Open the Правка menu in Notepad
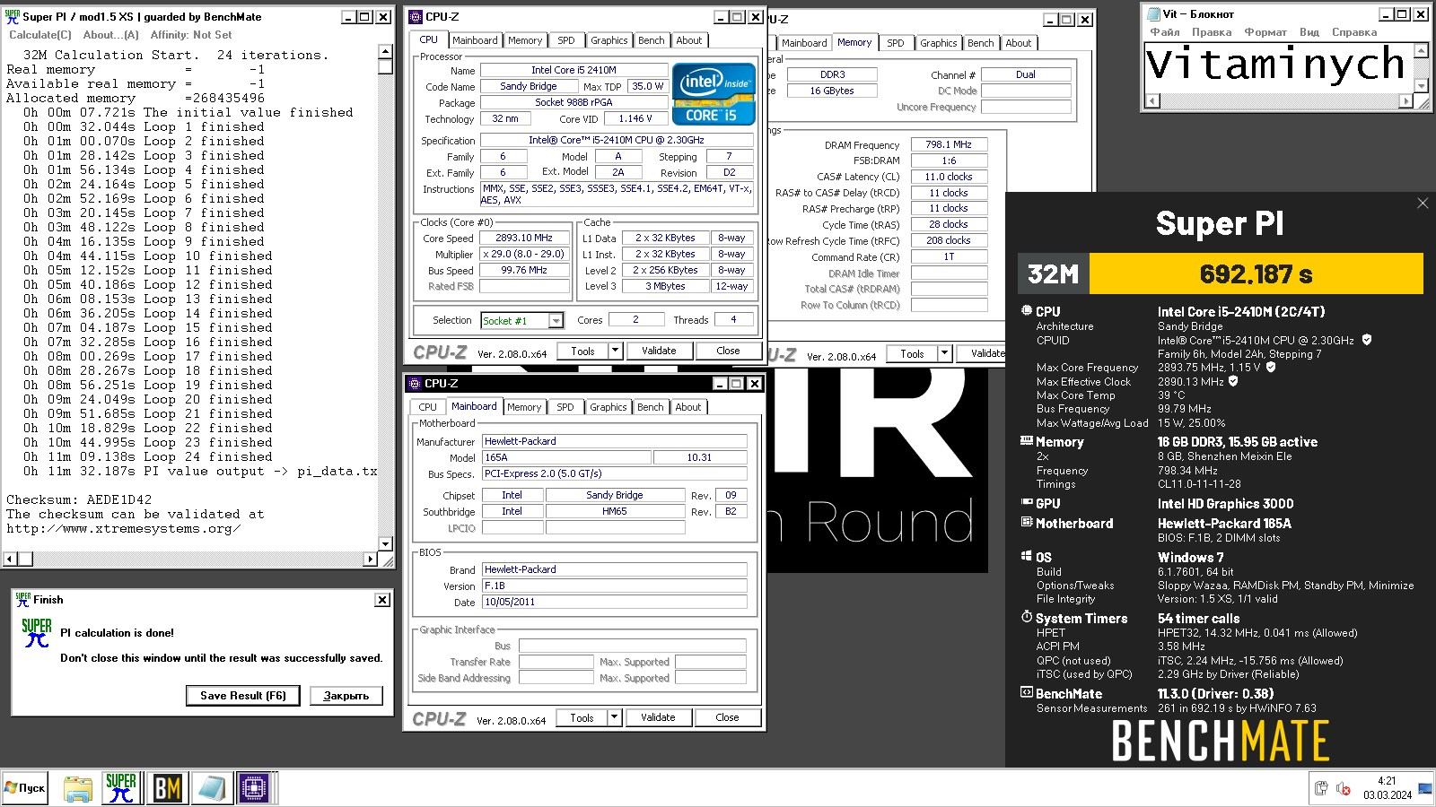 click(x=1213, y=32)
